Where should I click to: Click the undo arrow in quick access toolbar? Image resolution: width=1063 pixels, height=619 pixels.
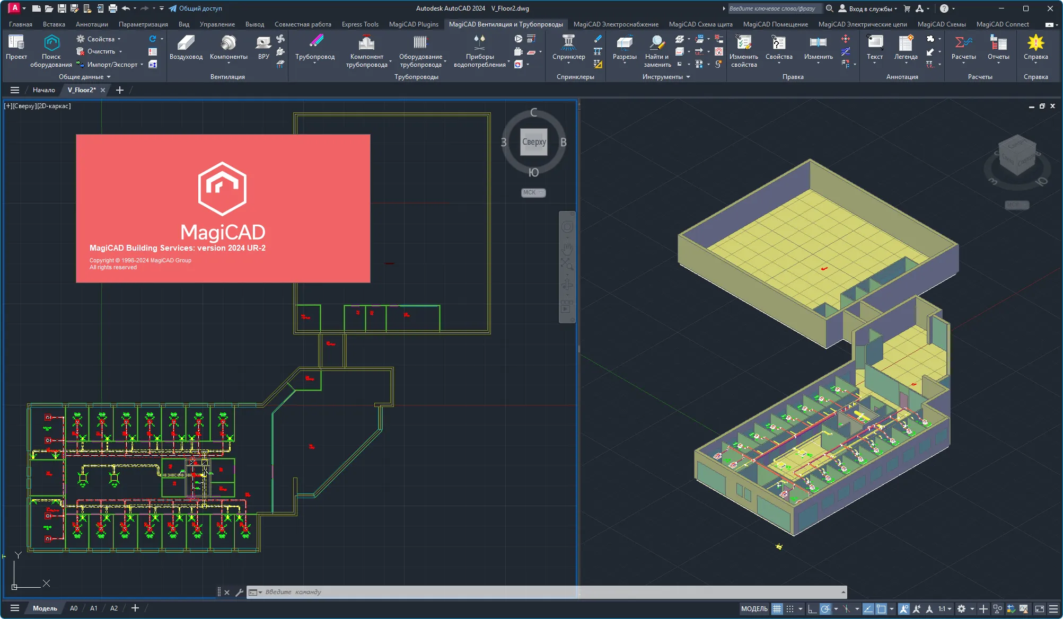click(126, 8)
